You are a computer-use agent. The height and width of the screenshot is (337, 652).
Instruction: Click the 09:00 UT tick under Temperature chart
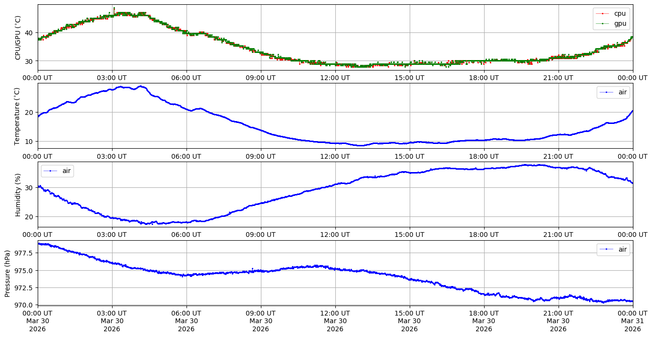click(x=260, y=156)
